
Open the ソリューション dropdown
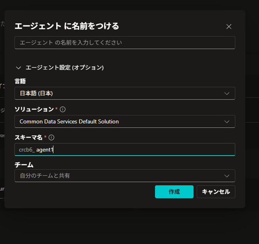coord(125,121)
